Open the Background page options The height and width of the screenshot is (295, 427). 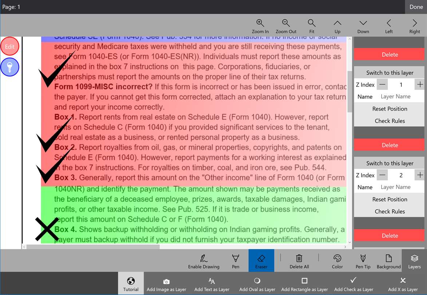389,261
